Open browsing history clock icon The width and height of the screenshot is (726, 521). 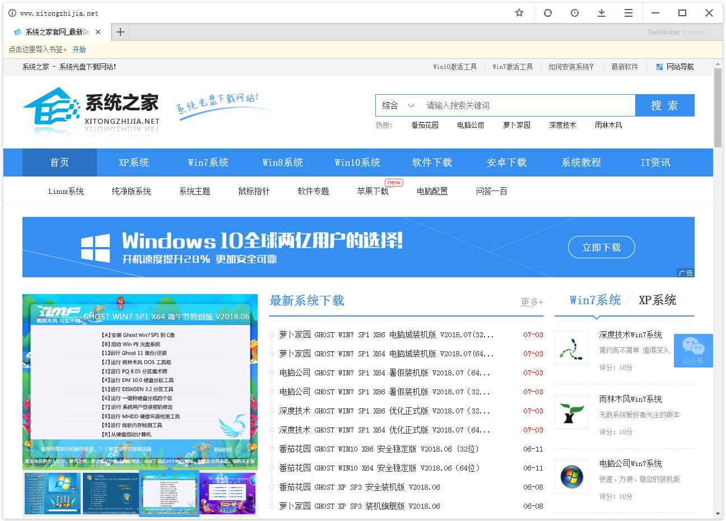(575, 12)
